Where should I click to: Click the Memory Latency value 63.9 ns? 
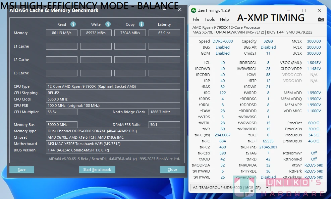(164, 33)
